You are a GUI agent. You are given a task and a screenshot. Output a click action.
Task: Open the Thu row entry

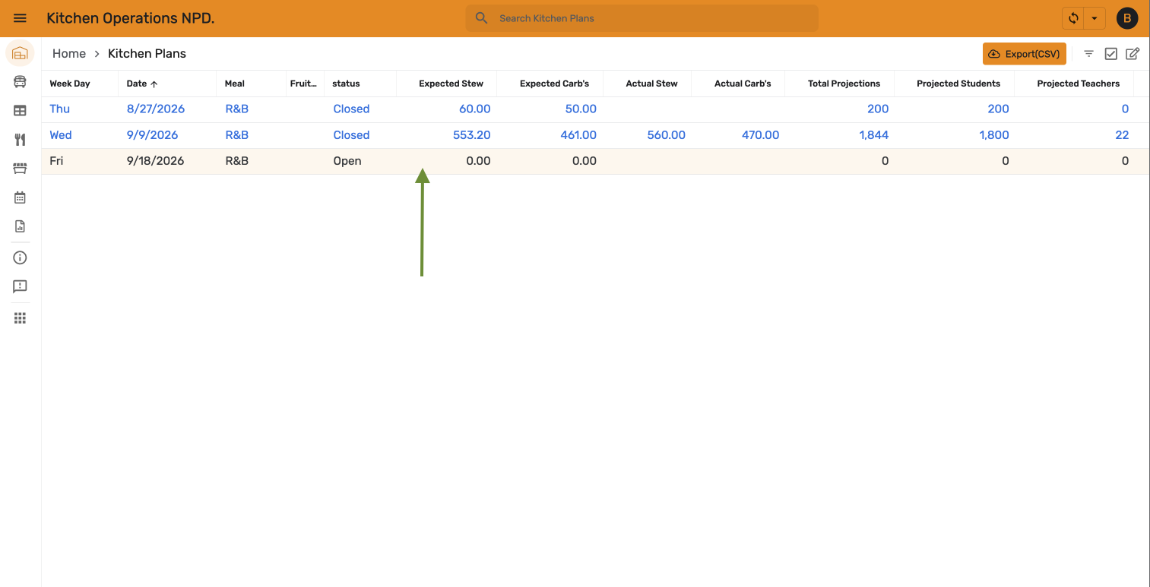click(59, 109)
